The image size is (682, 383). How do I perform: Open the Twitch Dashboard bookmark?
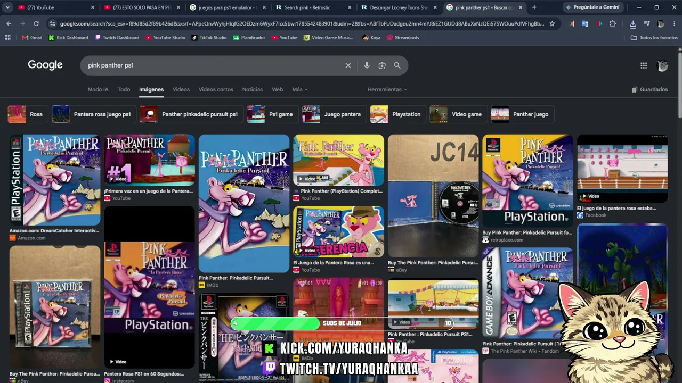point(117,38)
